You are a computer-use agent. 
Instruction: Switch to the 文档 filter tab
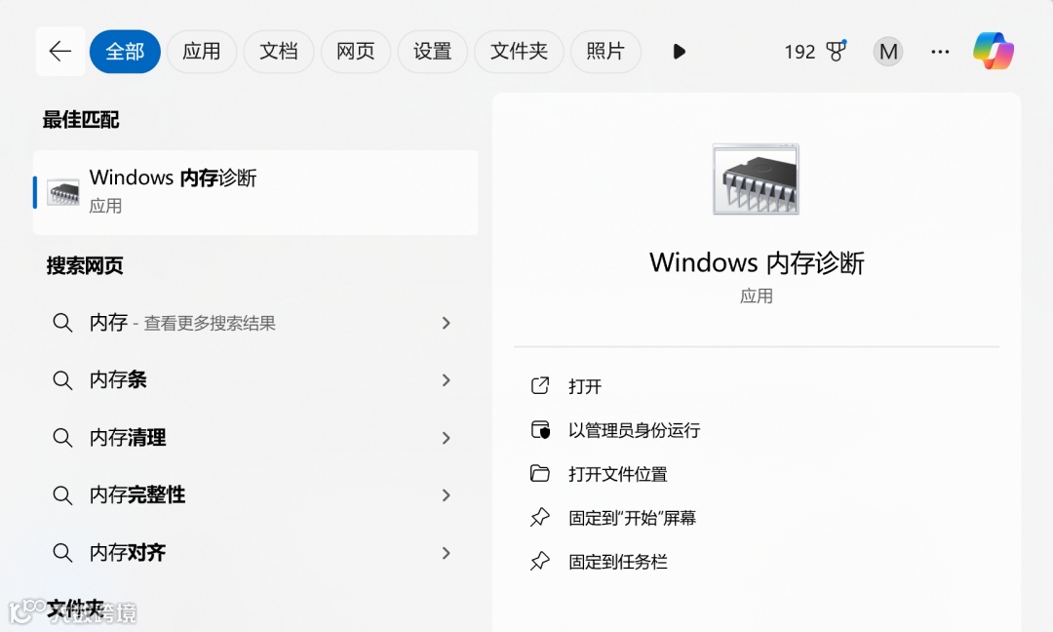pos(279,51)
